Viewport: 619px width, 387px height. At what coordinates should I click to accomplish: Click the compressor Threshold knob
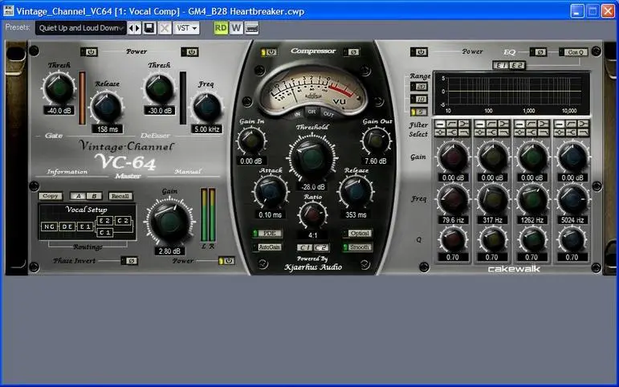312,157
